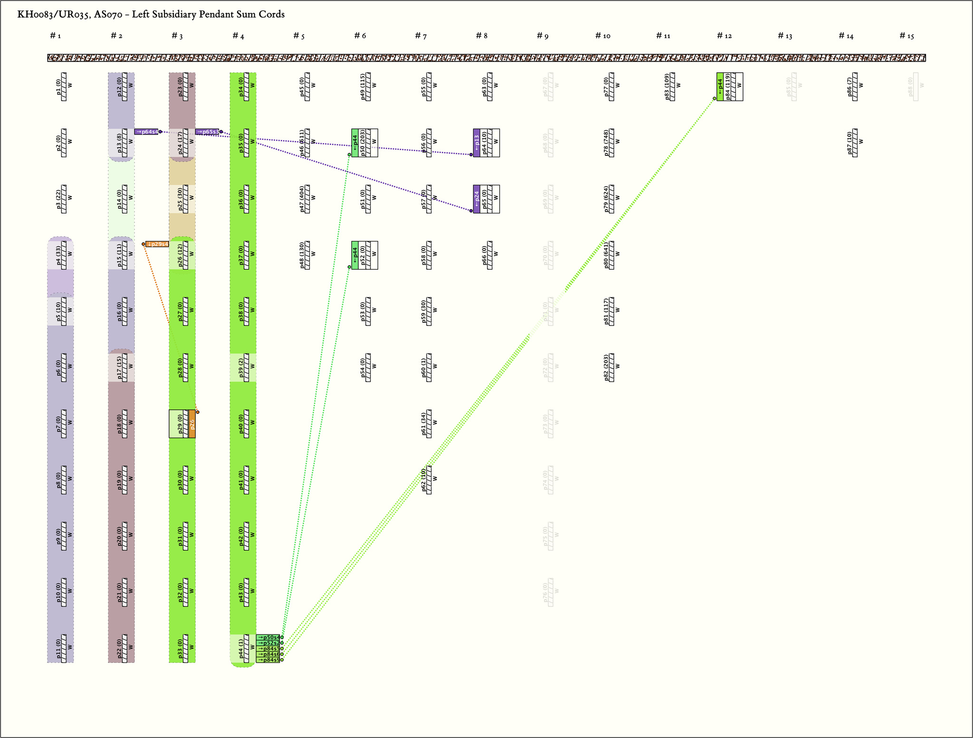Click the green ←p44 tag on p52

pos(355,255)
